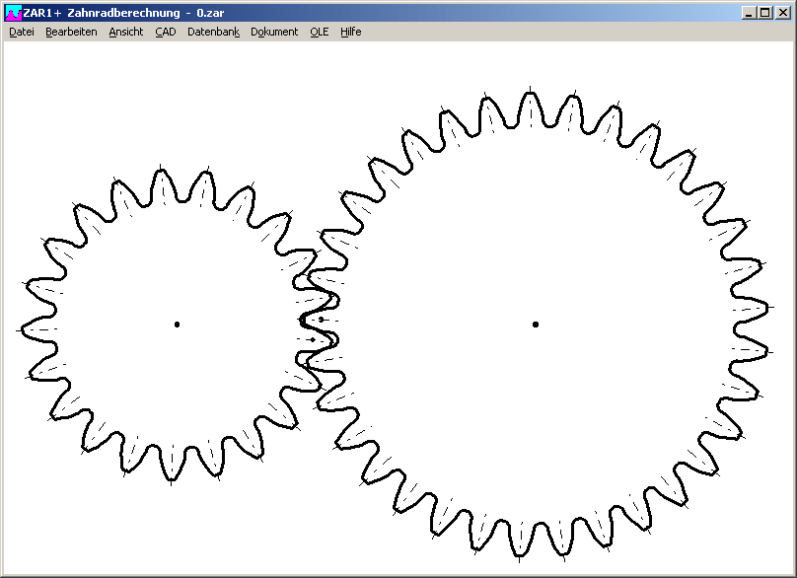Maximize the ZAR1+ window
Screen dimensions: 797x578
pos(765,13)
